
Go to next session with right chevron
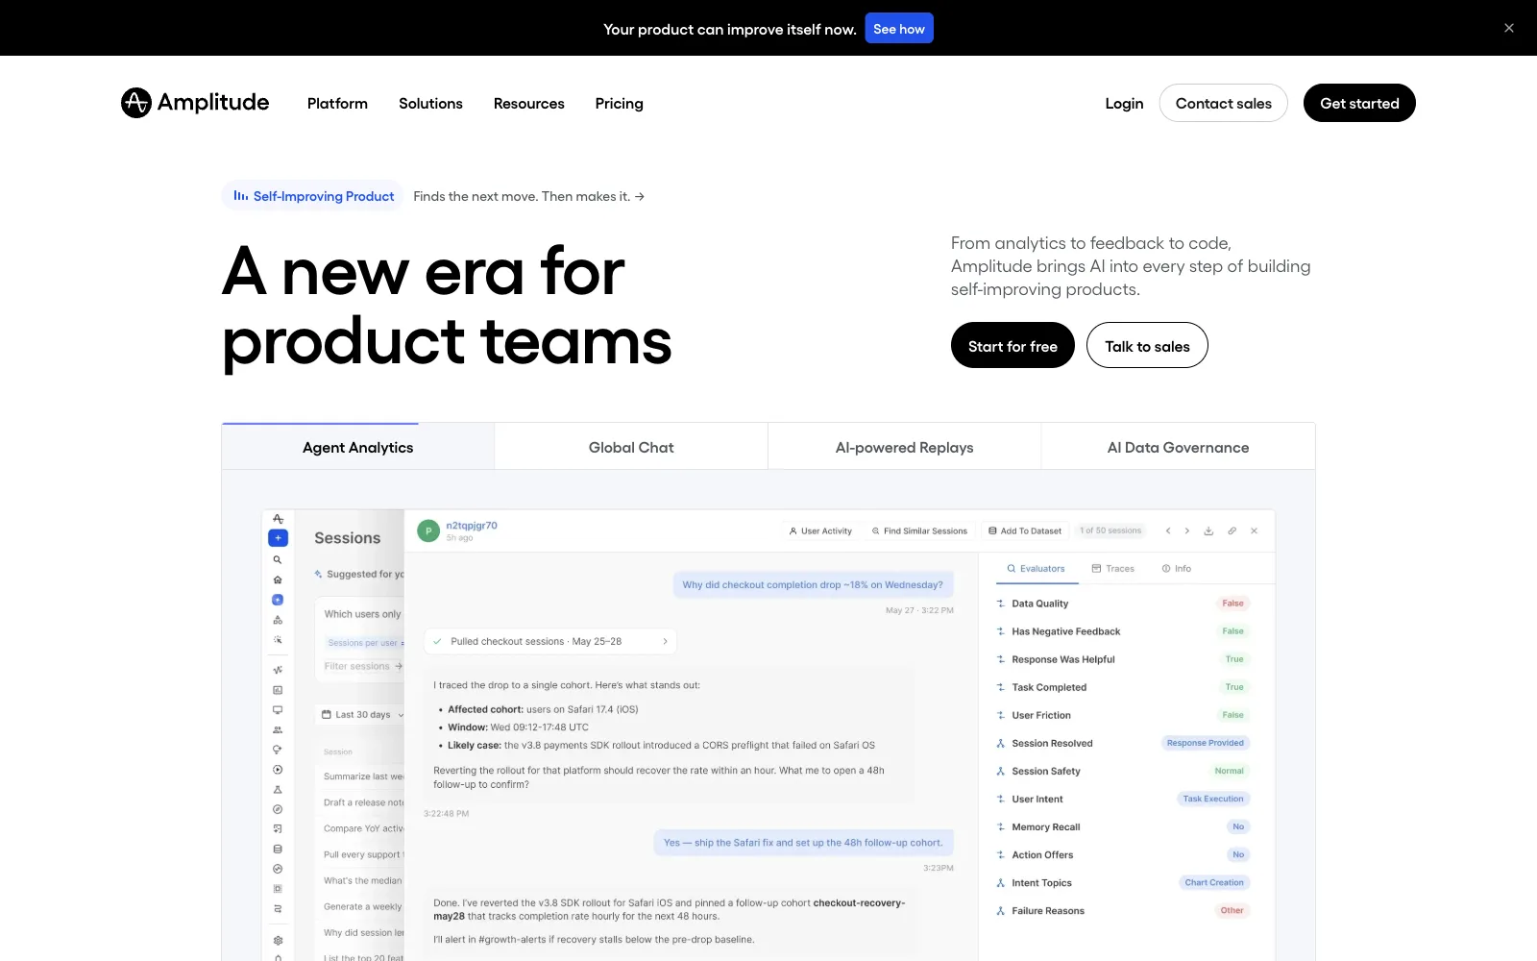tap(1187, 530)
